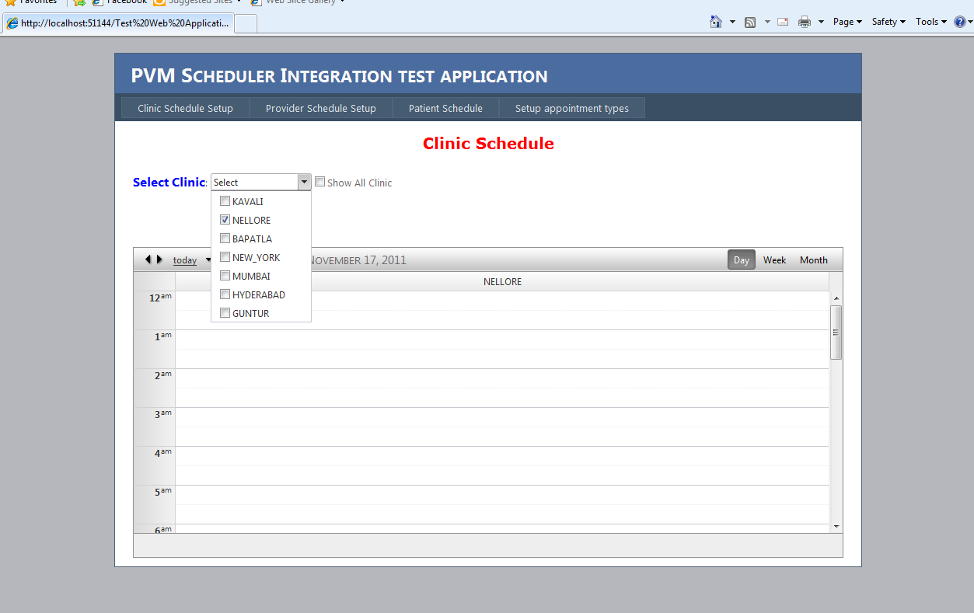The height and width of the screenshot is (613, 974).
Task: Check the GUNTUR clinic checkbox
Action: pos(225,313)
